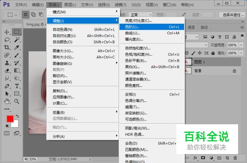
Task: Choose 色相/饱和度(H)... menu entry
Action: [x=152, y=54]
